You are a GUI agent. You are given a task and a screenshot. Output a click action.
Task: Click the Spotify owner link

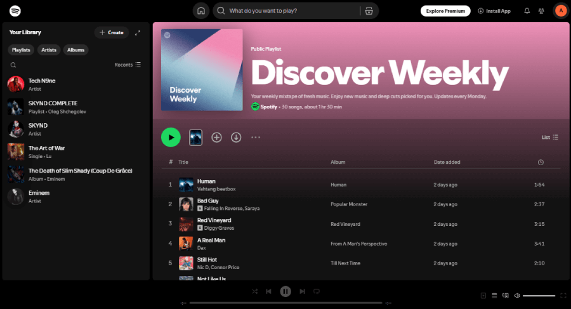(269, 107)
